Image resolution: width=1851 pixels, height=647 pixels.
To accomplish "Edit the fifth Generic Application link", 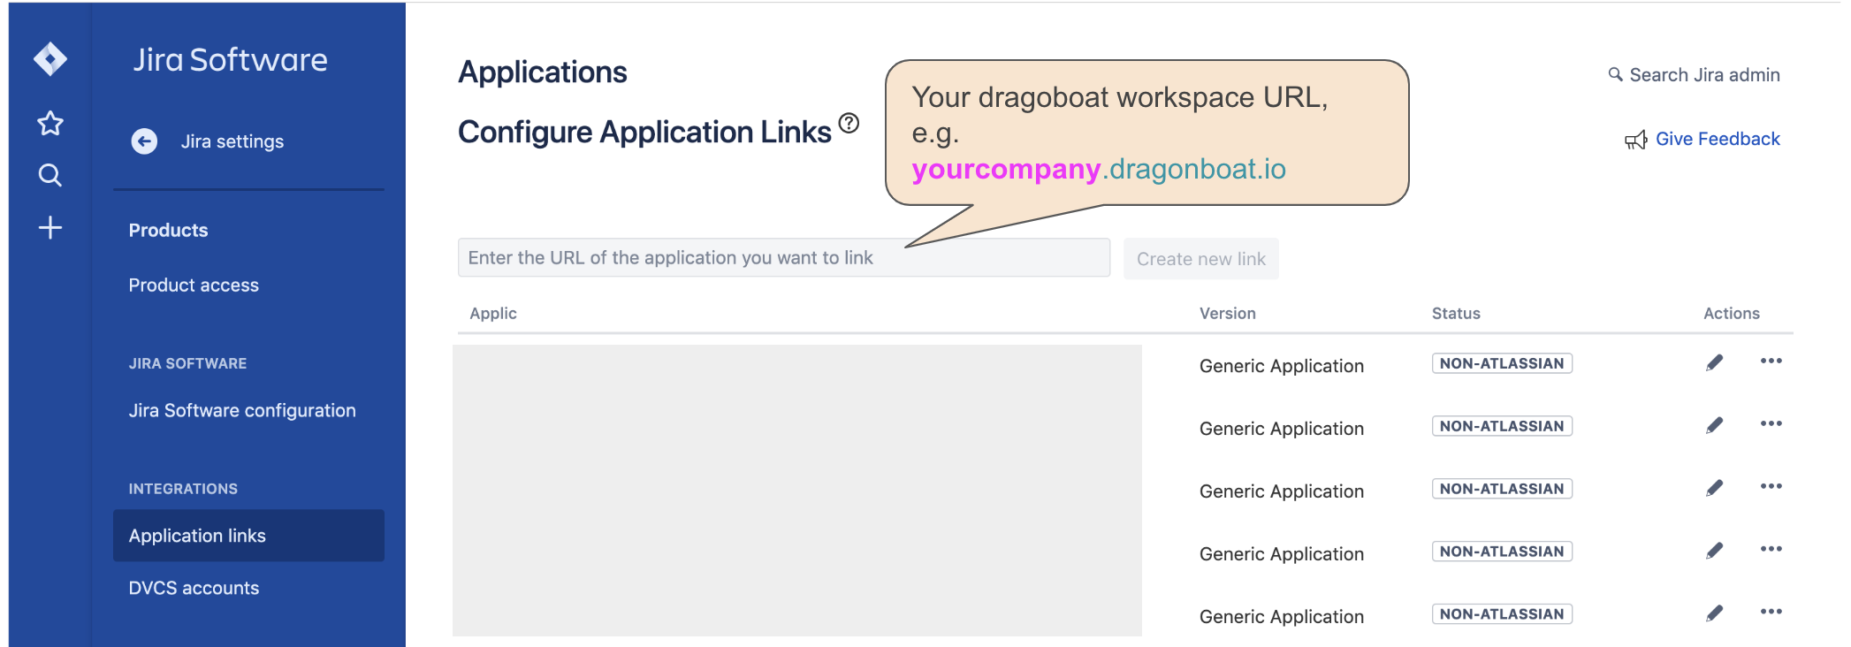I will click(1714, 613).
